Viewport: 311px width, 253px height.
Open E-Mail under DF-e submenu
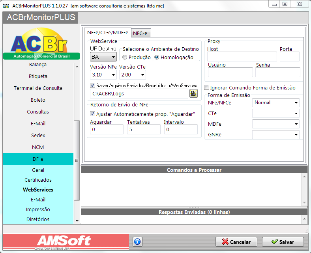pos(38,199)
